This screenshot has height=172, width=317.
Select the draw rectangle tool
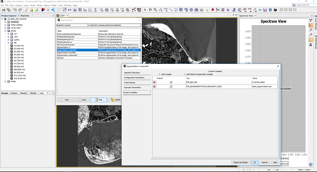[x=181, y=10]
